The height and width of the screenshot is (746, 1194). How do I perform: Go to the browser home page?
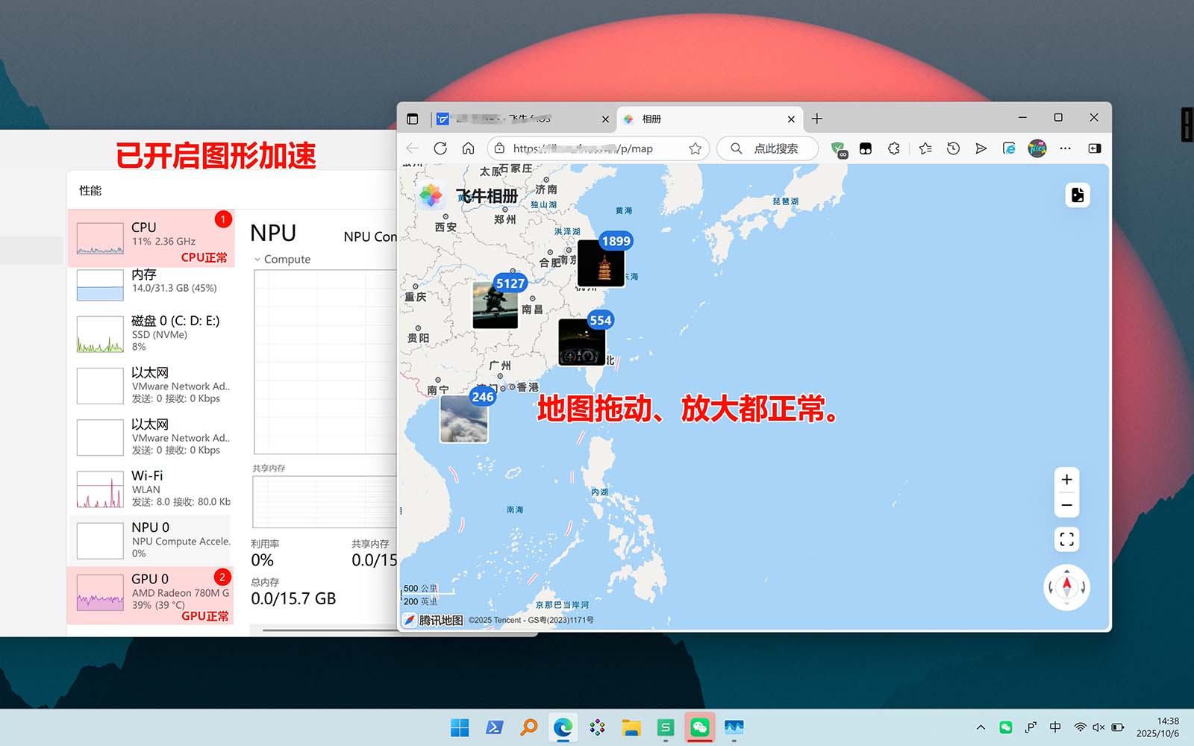click(468, 148)
